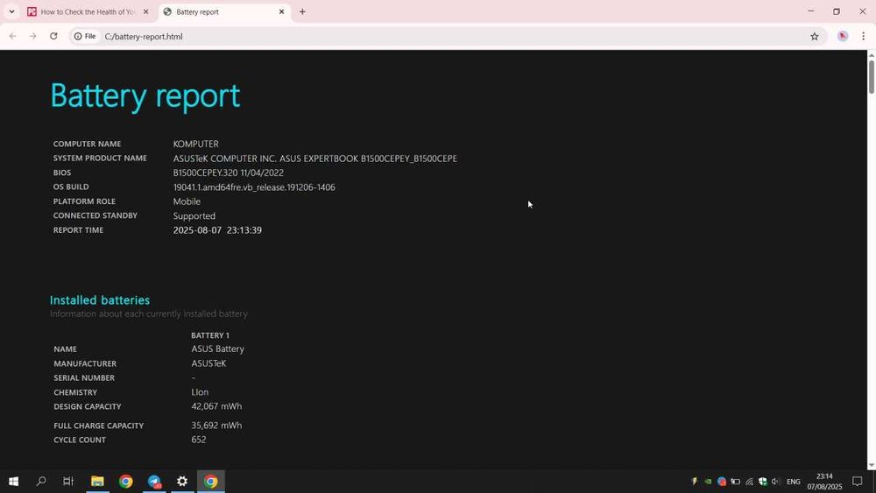The height and width of the screenshot is (493, 876).
Task: Open a new browser tab
Action: (302, 11)
